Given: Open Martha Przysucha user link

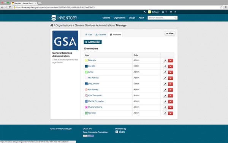Looking at the screenshot, I should 96,101.
